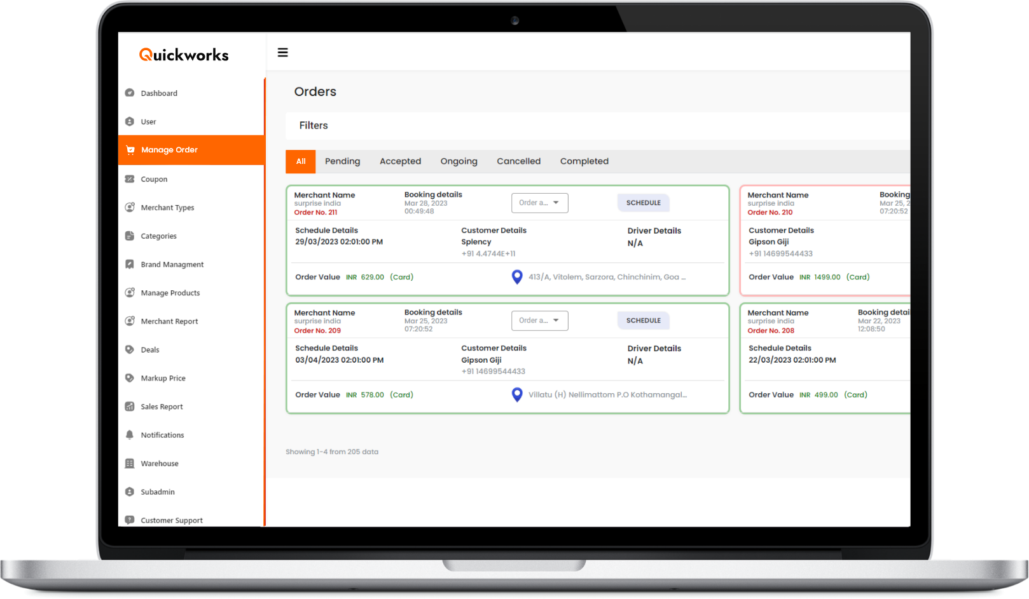Expand the Filters panel

598,126
